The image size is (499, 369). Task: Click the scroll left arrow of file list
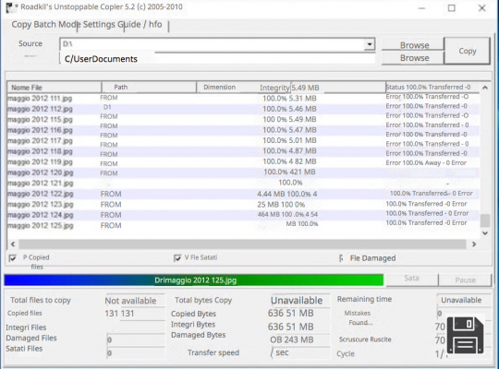[13, 244]
